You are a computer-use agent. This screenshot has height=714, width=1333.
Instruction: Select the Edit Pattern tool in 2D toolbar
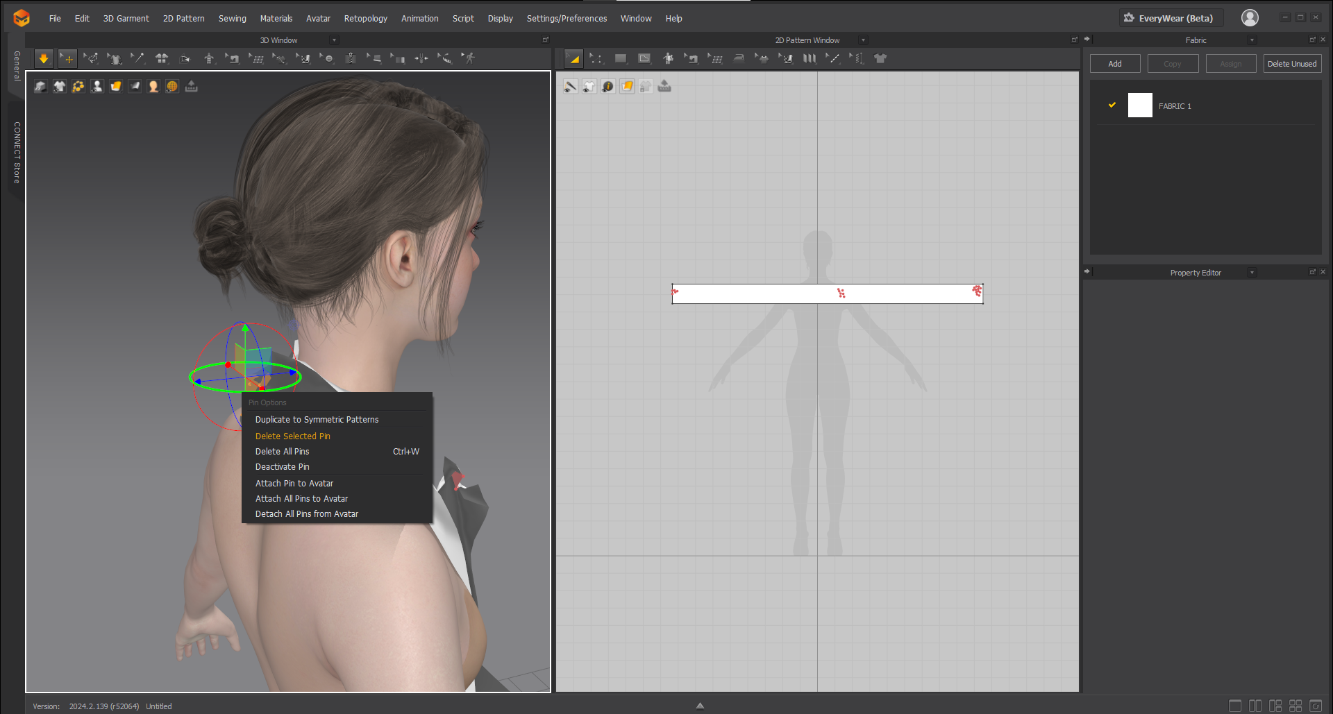pyautogui.click(x=573, y=59)
